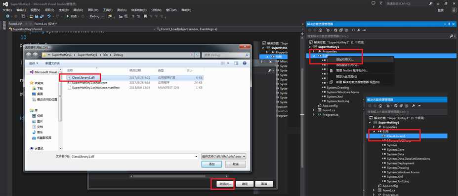The width and height of the screenshot is (458, 196).
Task: Click the 添加 button in file dialog
Action: 211,164
